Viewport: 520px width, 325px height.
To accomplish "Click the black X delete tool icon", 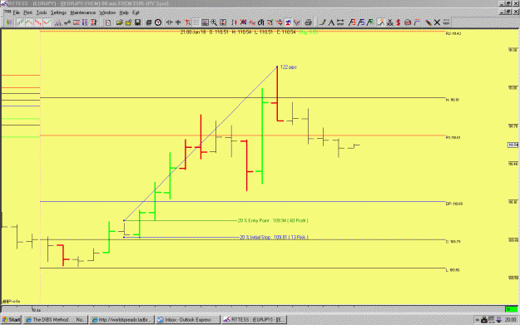I will (x=437, y=22).
